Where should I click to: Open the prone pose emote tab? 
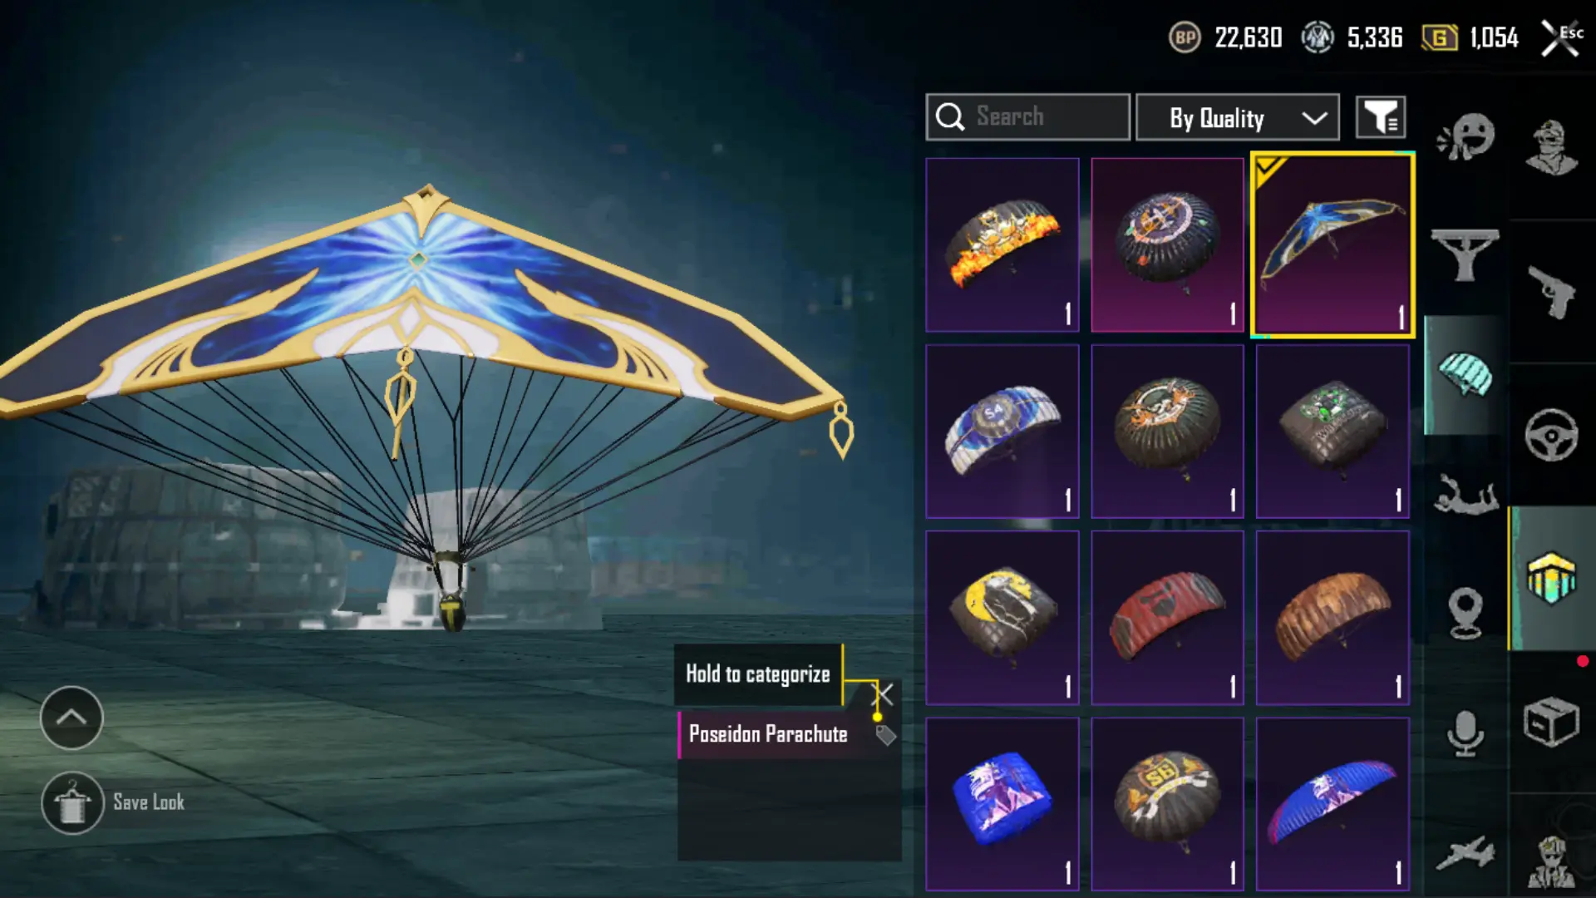(1465, 495)
